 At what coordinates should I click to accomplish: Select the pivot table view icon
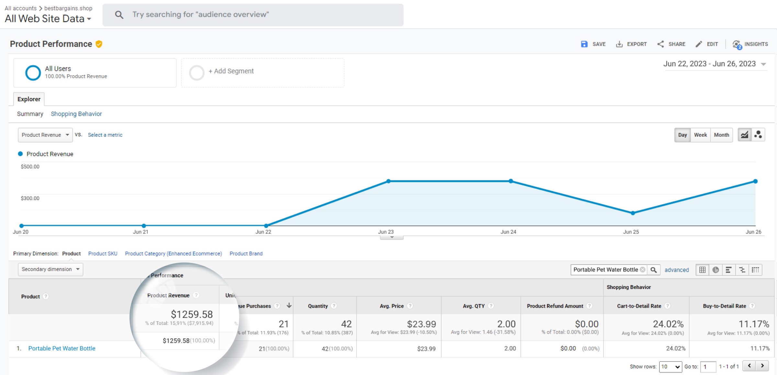[755, 270]
